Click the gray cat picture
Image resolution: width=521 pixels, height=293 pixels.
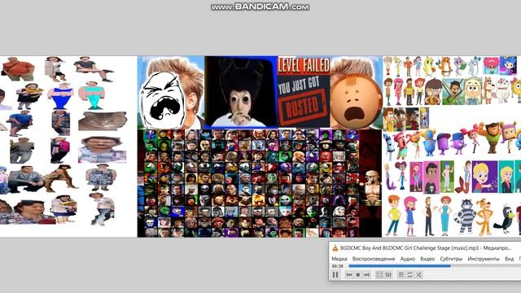coord(103,121)
